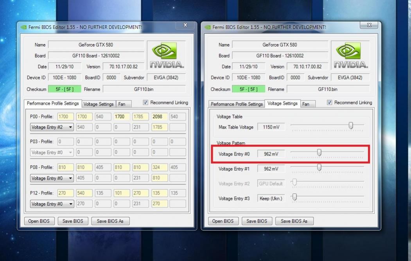Screen dimensions: 411x261
Task: Open the disabled P03 Voltage Entry #0 dropdown
Action: tap(52, 152)
